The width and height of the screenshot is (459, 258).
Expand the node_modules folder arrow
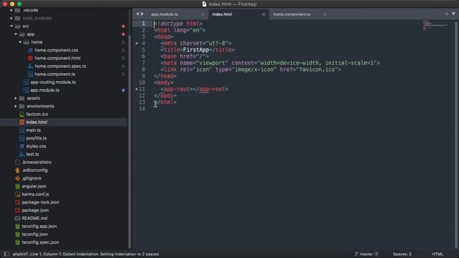pos(11,18)
